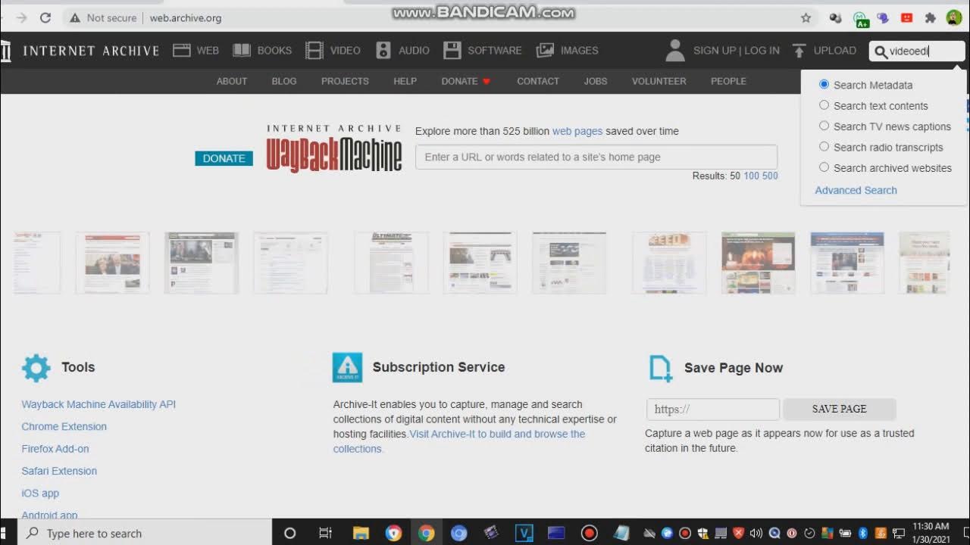Open the Advanced Search link
The height and width of the screenshot is (545, 970).
tap(856, 190)
